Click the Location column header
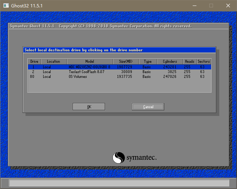The width and height of the screenshot is (237, 189). point(54,61)
